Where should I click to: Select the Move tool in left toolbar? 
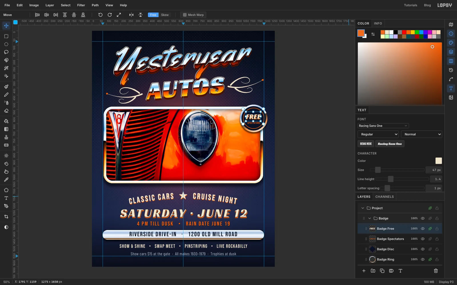(x=6, y=26)
